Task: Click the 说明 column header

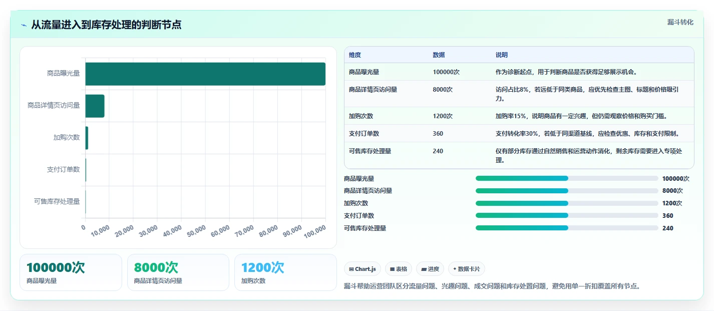Action: point(502,55)
